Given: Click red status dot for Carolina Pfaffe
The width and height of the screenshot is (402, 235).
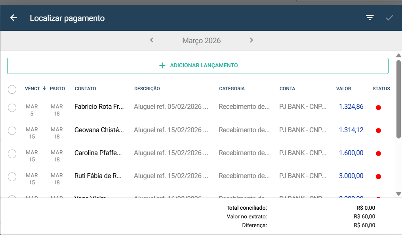Looking at the screenshot, I should (x=378, y=154).
